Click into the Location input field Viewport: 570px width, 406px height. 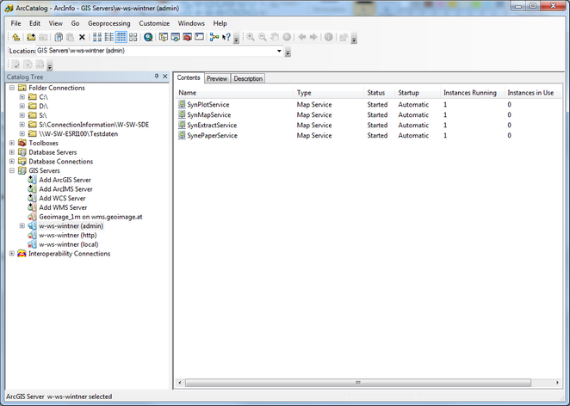[x=157, y=51]
